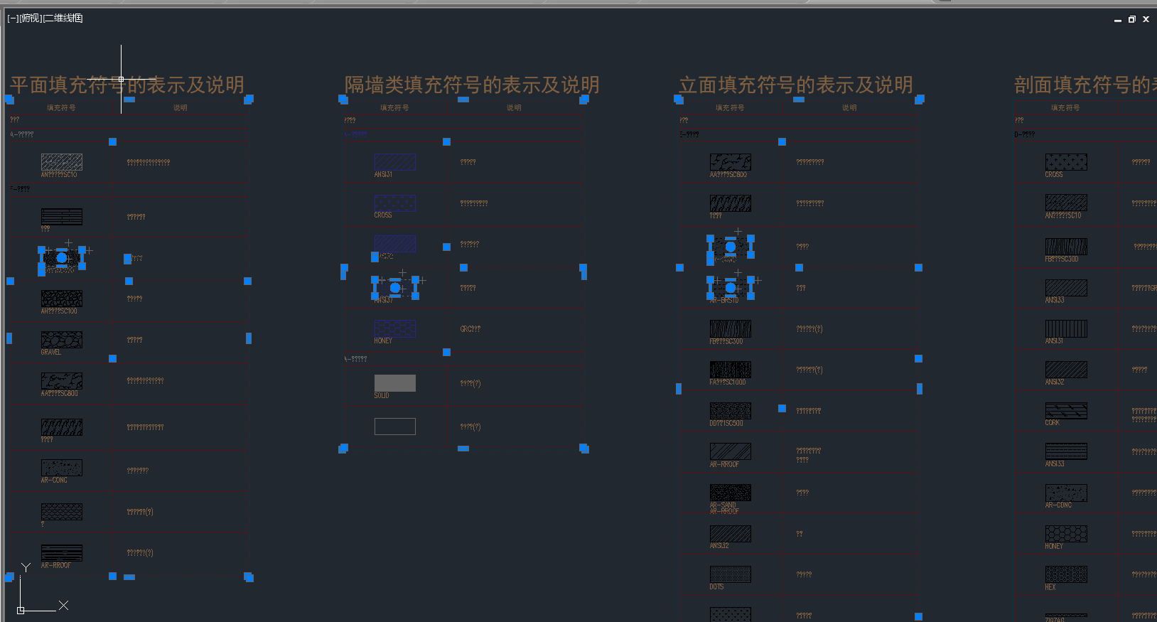The height and width of the screenshot is (622, 1157).
Task: Select the title 立面填充符号的表示及说明
Action: [796, 85]
